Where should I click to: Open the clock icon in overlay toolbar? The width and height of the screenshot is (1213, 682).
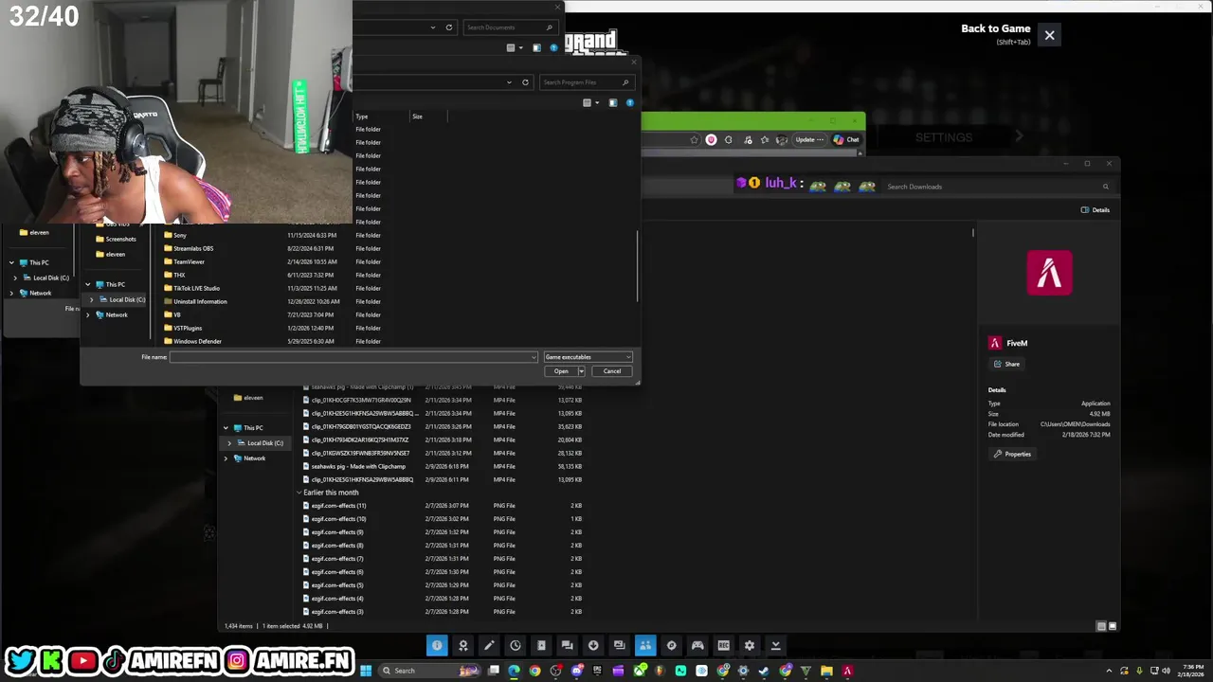tap(516, 645)
